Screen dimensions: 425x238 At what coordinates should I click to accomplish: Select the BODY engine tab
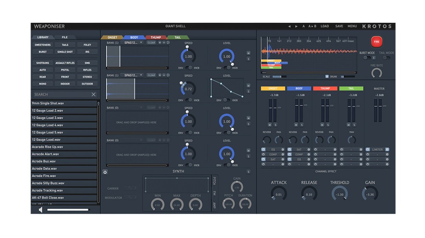(134, 37)
